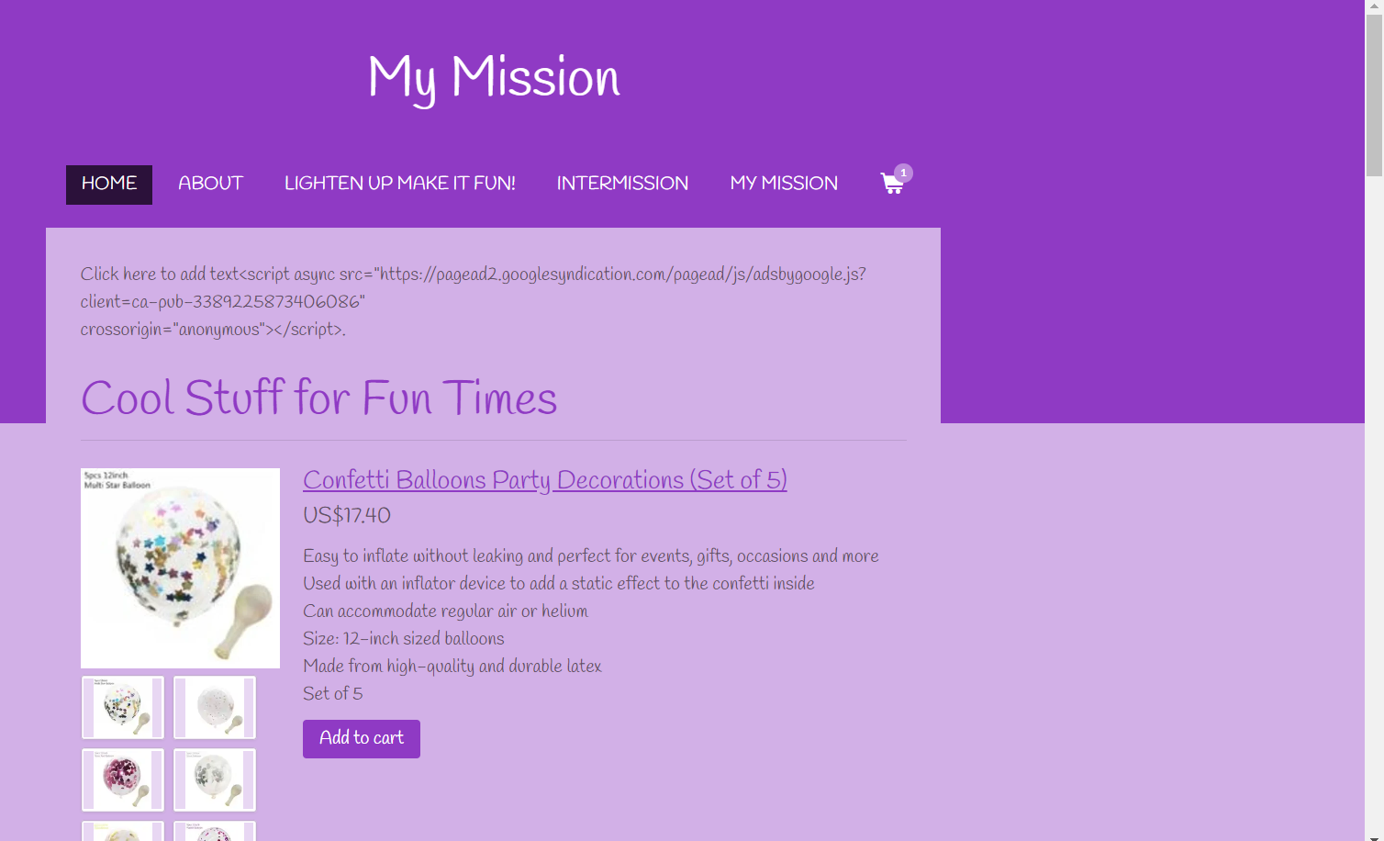
Task: Click the My Mission site title
Action: click(x=494, y=78)
